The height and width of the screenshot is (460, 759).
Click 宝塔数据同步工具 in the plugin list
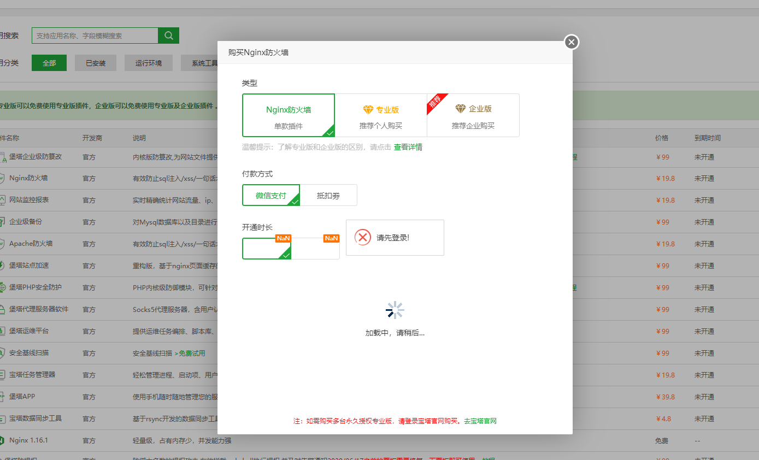click(x=36, y=419)
